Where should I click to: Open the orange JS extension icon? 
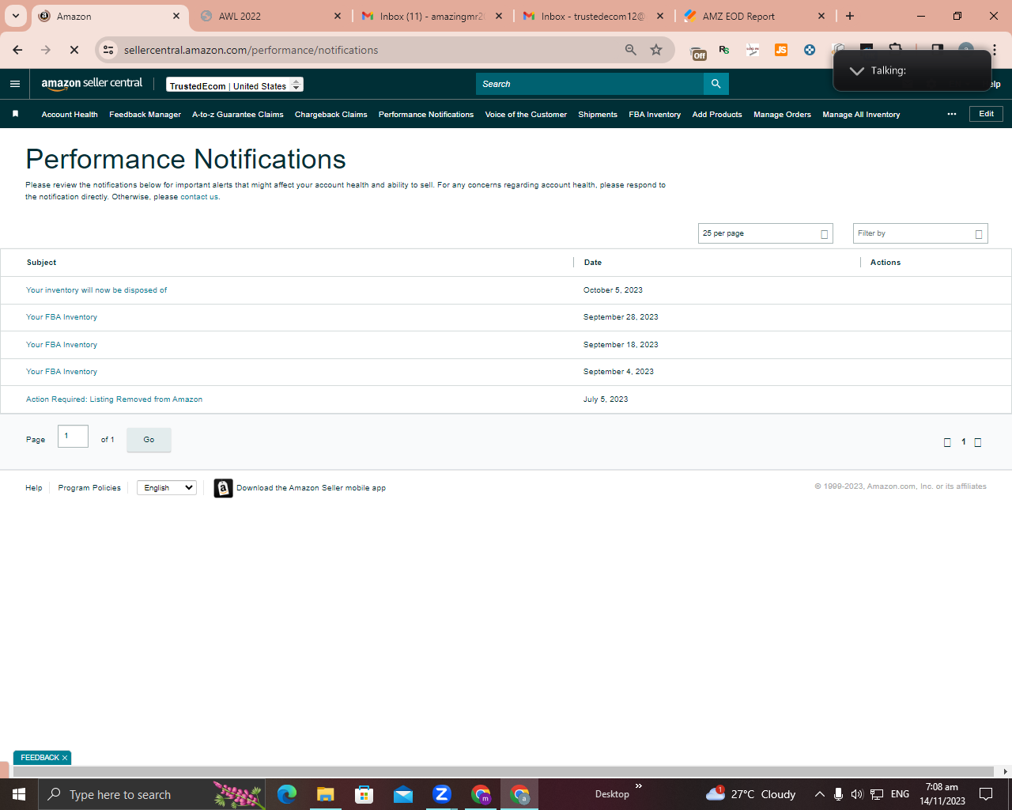781,50
